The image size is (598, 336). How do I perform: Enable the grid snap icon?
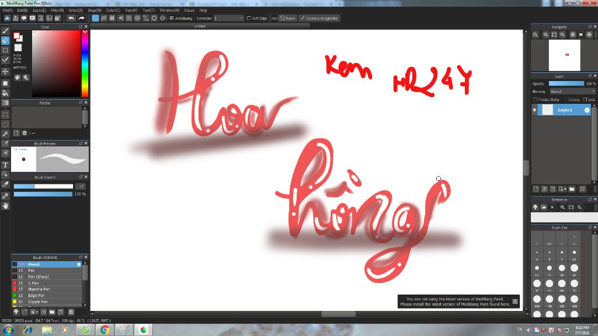click(x=112, y=18)
